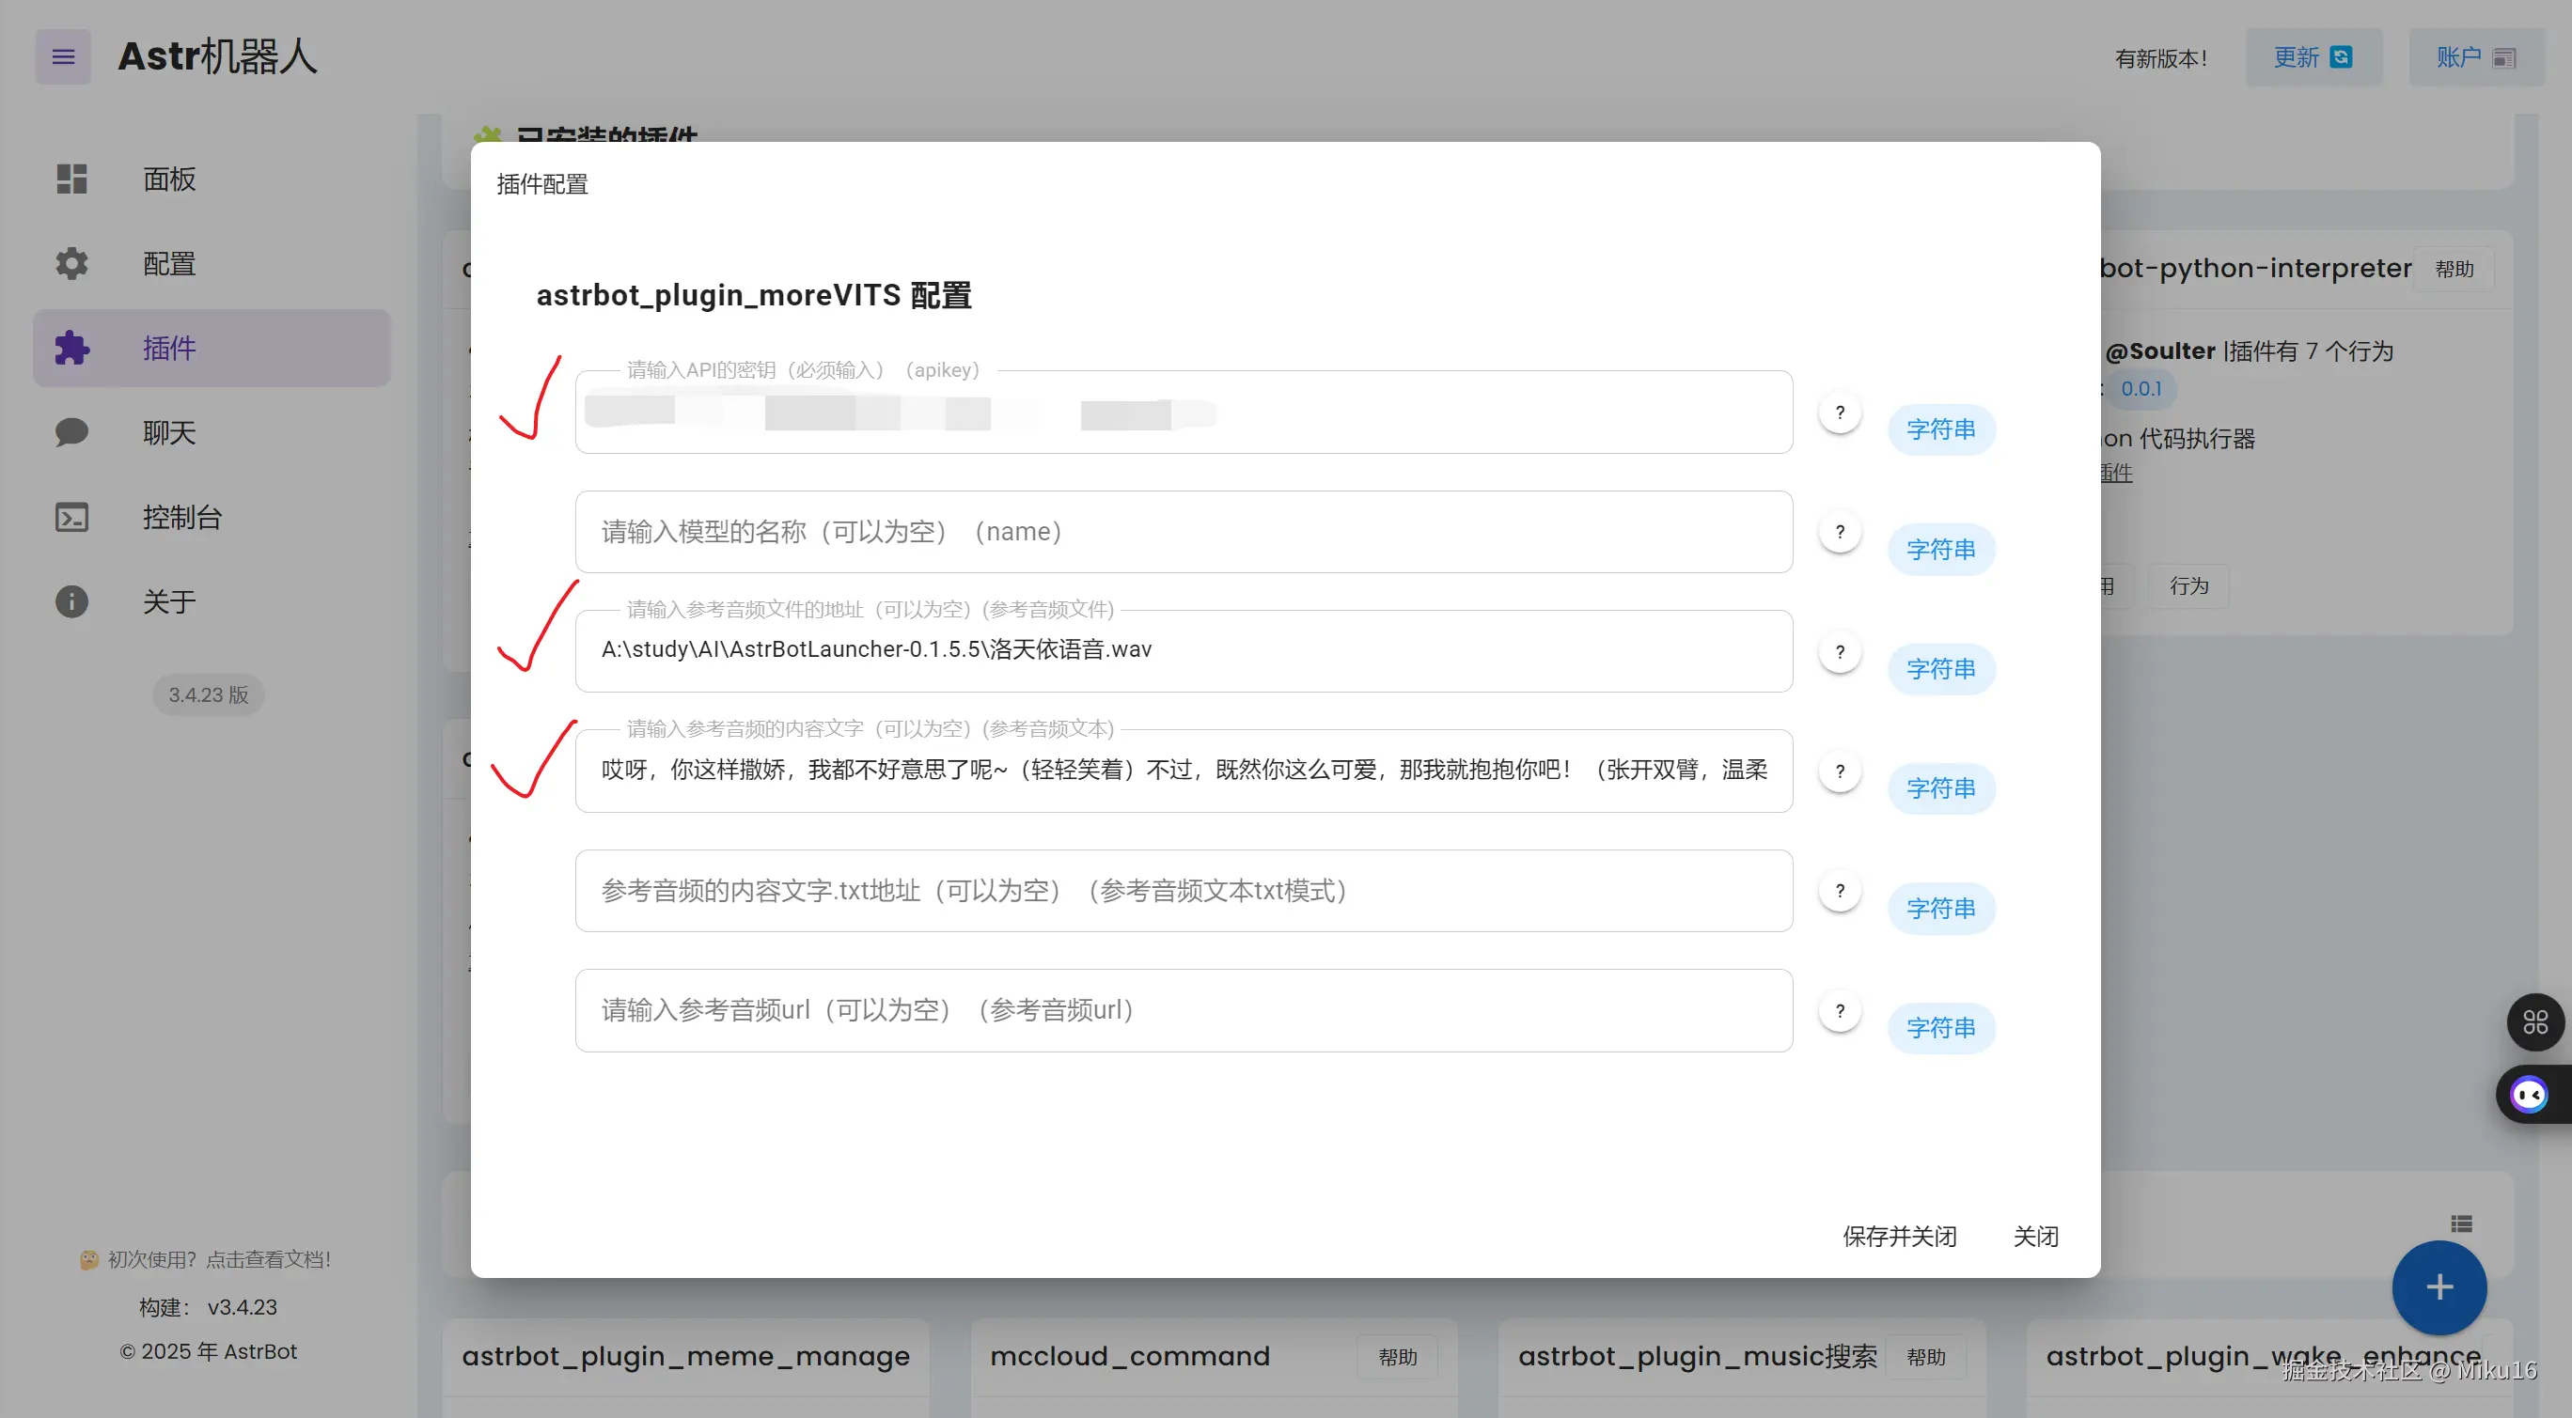Click the model name input field
This screenshot has width=2572, height=1418.
(x=1183, y=532)
